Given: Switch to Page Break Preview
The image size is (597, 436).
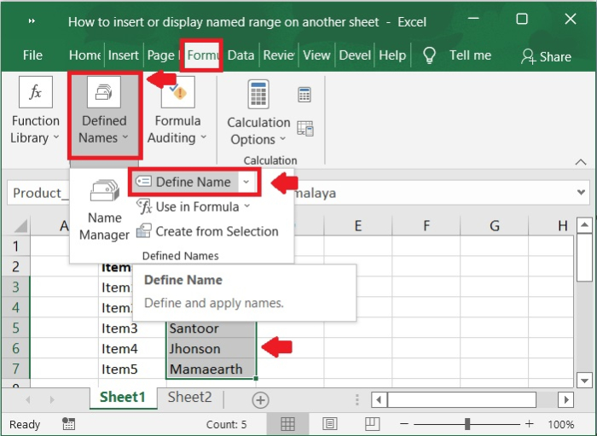Looking at the screenshot, I should [372, 424].
